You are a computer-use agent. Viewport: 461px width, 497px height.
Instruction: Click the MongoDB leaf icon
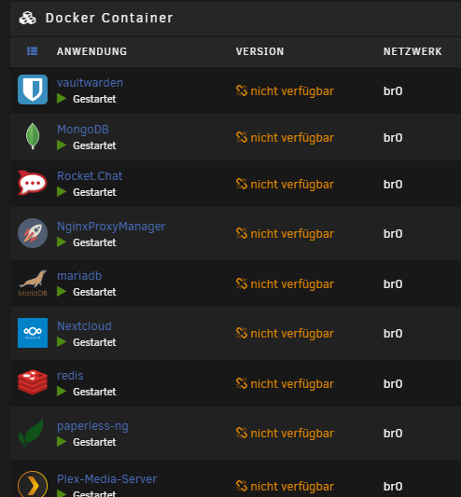point(33,136)
